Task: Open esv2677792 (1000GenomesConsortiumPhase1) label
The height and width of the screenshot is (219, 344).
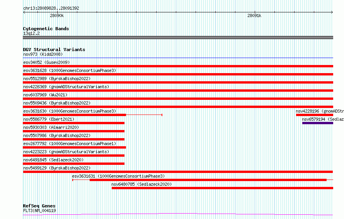Action: [70, 144]
